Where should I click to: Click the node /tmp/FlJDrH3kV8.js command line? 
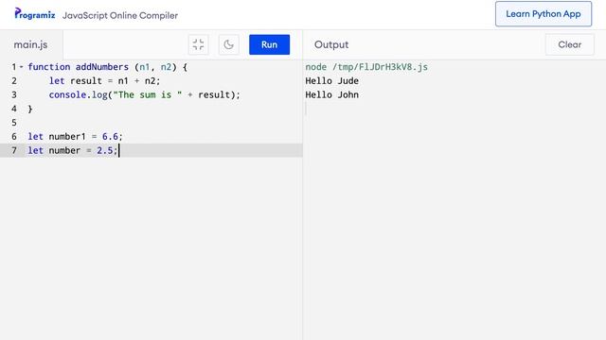coord(366,67)
